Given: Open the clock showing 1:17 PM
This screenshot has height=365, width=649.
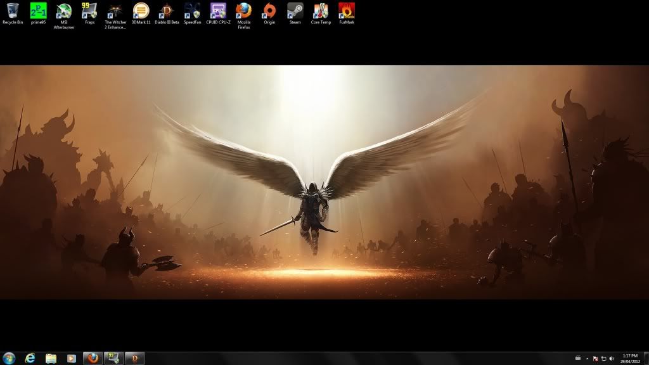Looking at the screenshot, I should 630,359.
